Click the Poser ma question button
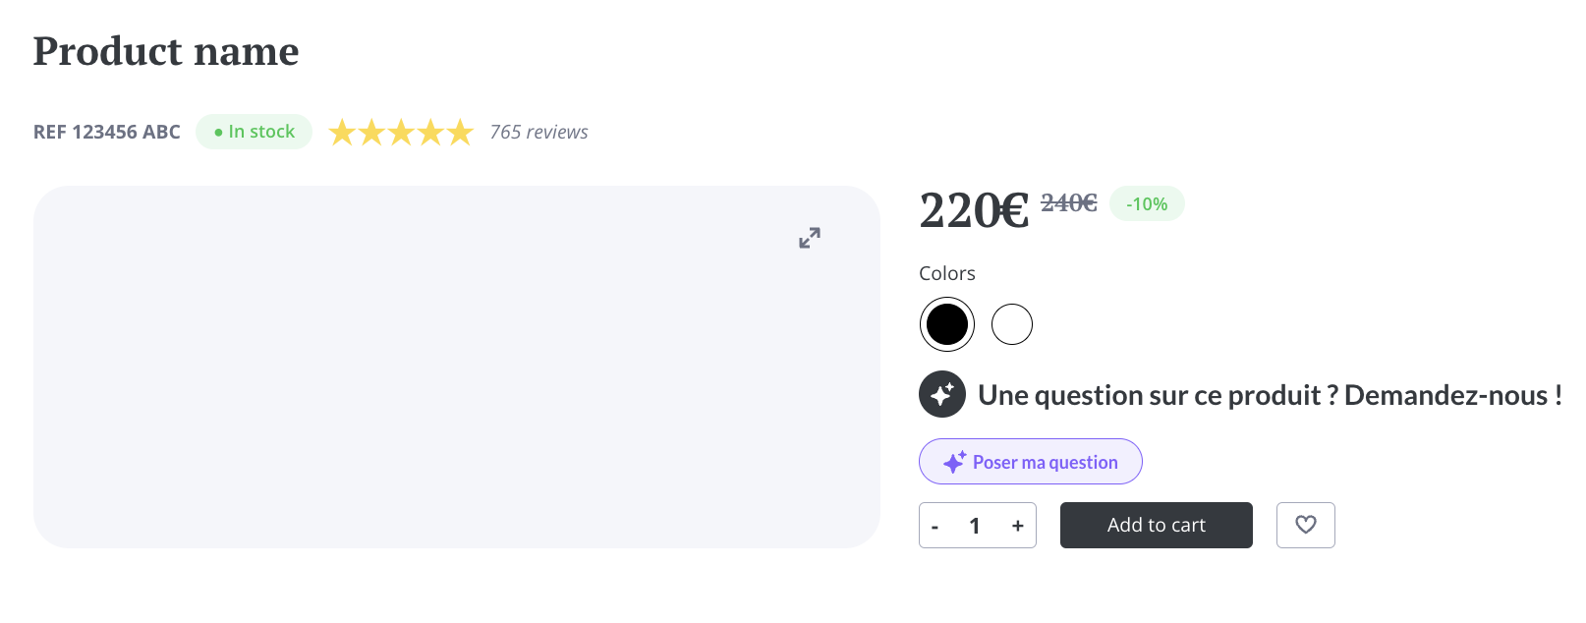Screen dimensions: 1586x623 [1031, 462]
